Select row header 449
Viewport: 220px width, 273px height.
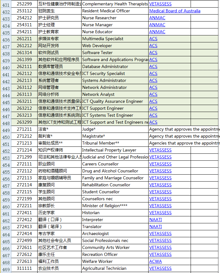click(x=6, y=129)
